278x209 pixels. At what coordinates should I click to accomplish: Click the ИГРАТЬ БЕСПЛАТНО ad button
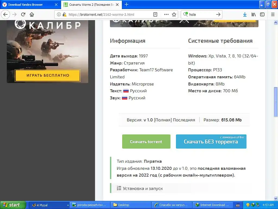[x=48, y=75]
